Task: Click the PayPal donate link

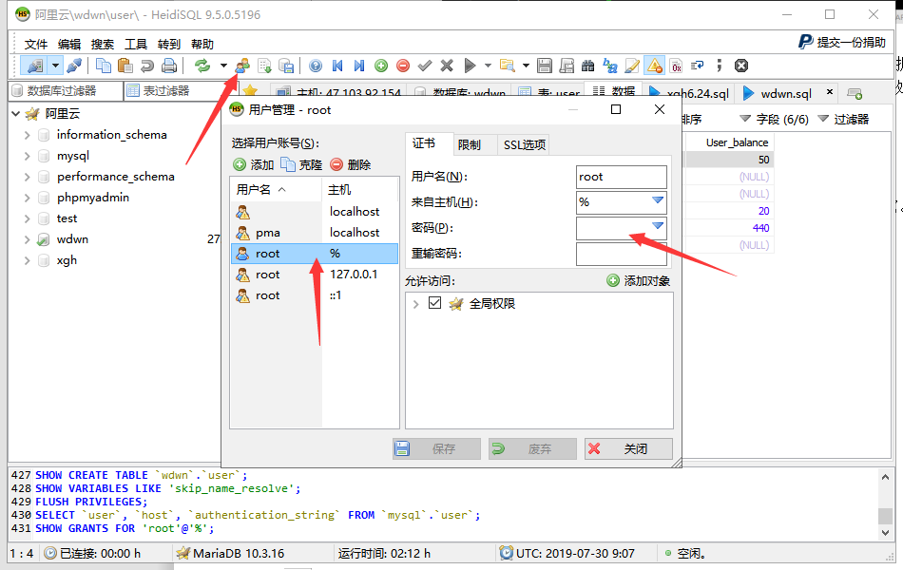Action: point(842,42)
